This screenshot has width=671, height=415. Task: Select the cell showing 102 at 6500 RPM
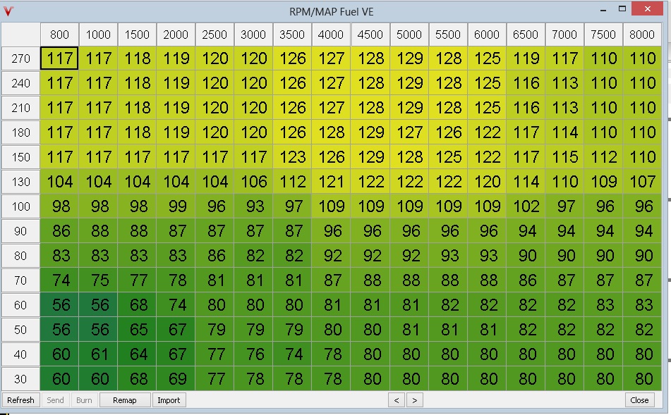tap(526, 206)
